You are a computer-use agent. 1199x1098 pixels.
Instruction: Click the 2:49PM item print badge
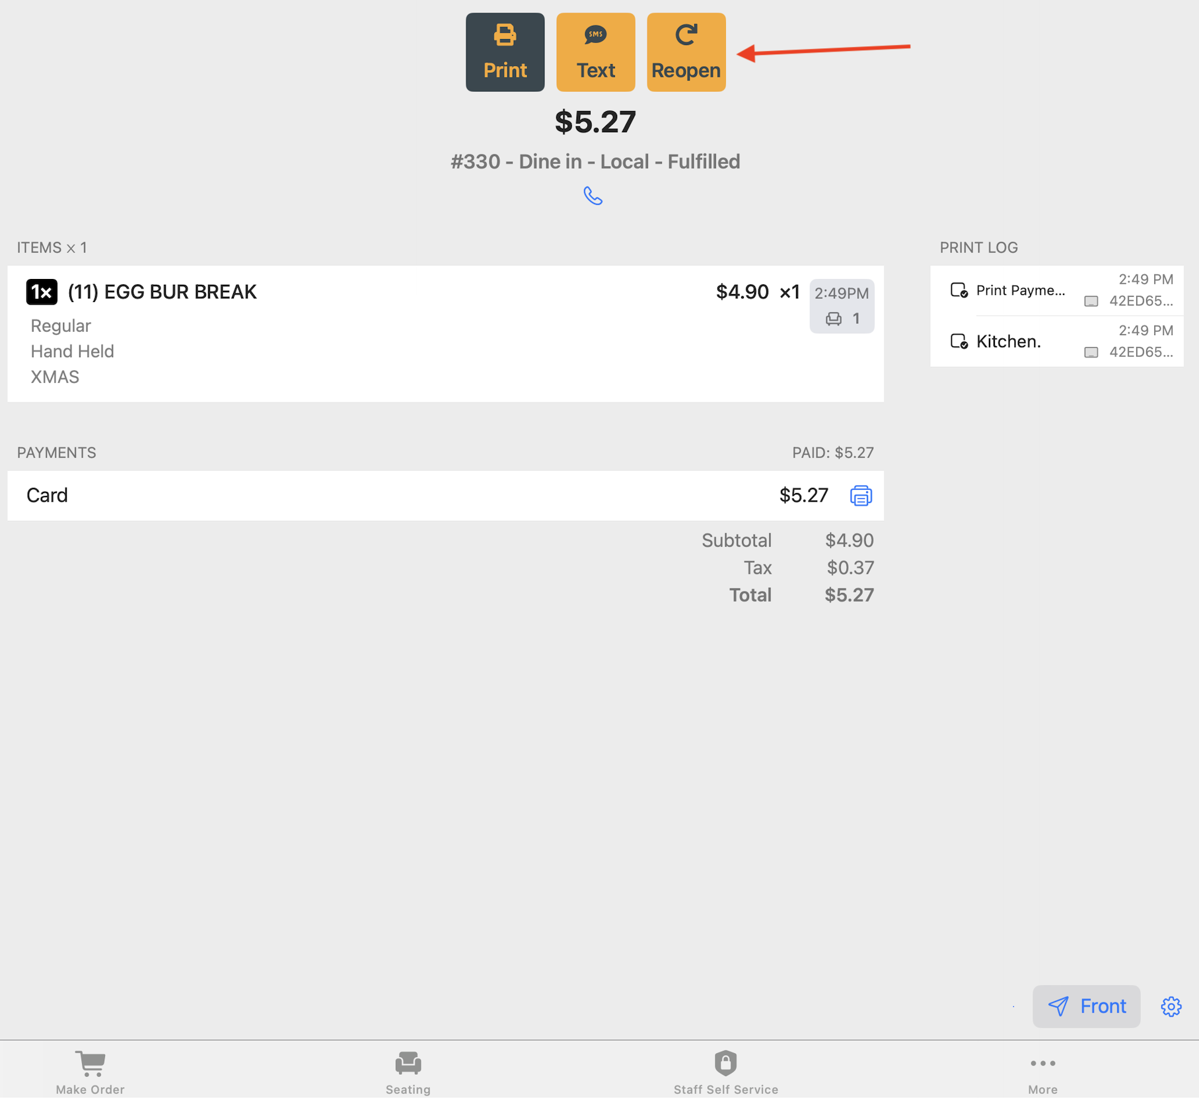[x=842, y=305]
